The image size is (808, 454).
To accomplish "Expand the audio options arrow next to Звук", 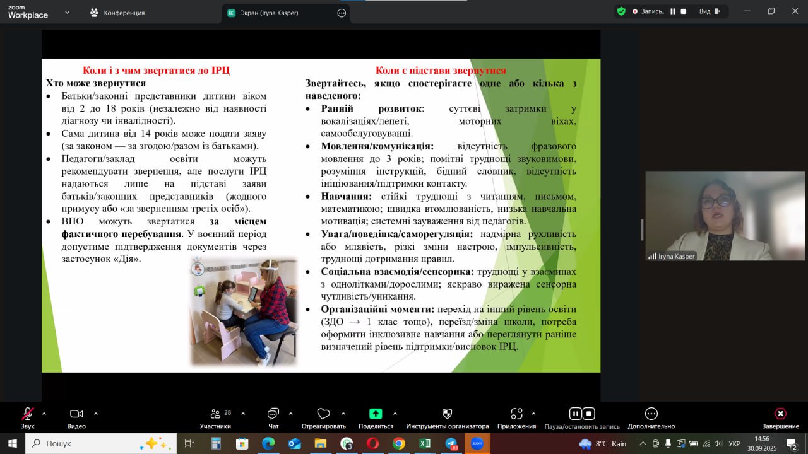I will (44, 414).
